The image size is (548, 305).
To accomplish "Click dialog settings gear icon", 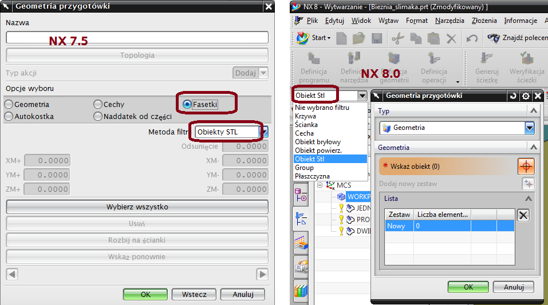I will [x=526, y=96].
